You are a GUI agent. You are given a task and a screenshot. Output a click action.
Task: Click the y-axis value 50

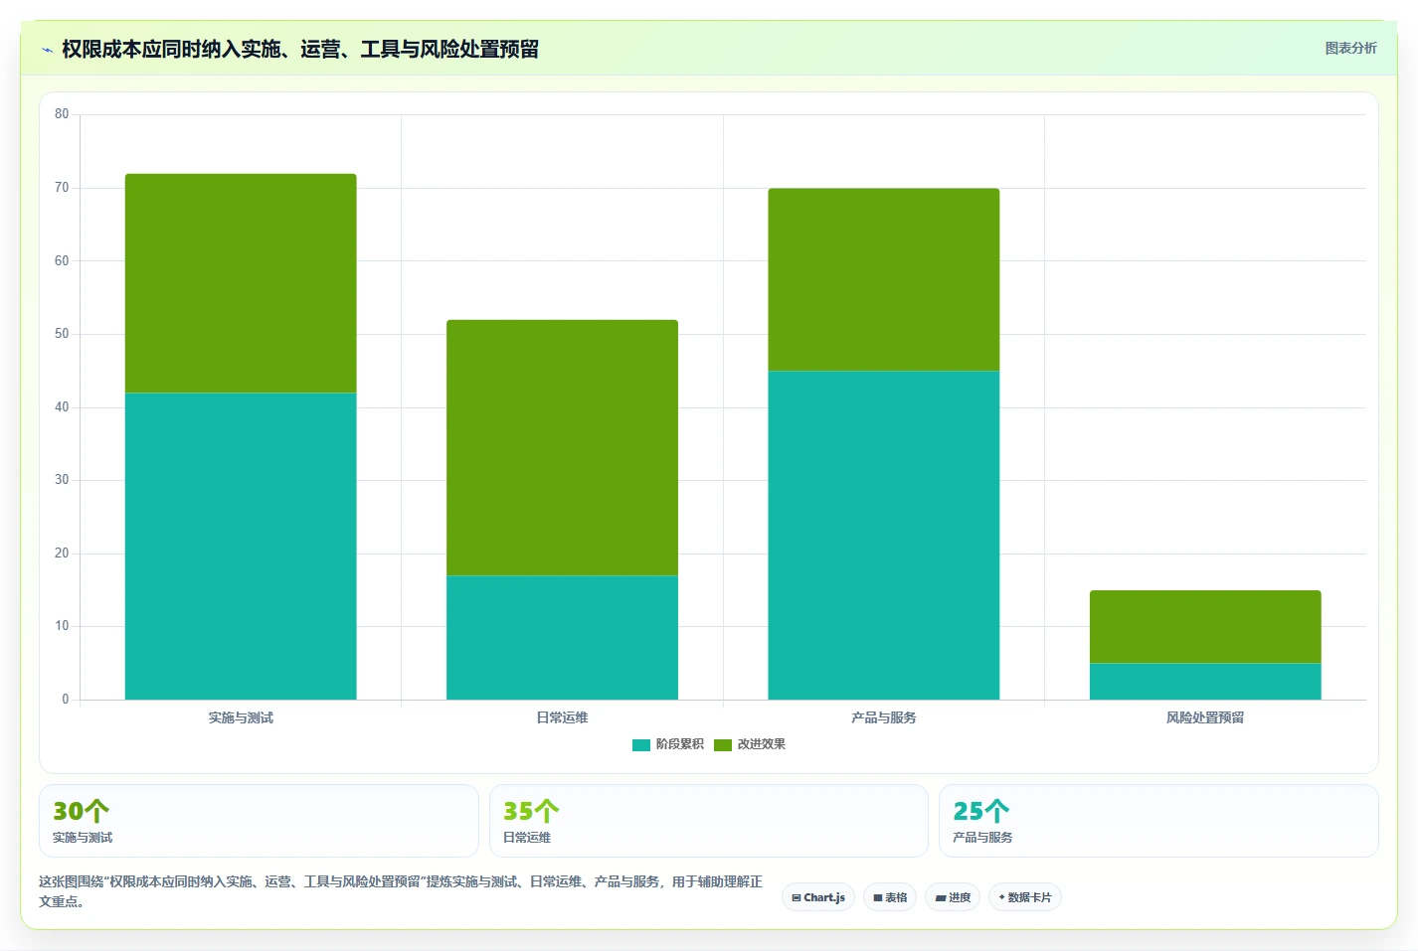pos(62,334)
